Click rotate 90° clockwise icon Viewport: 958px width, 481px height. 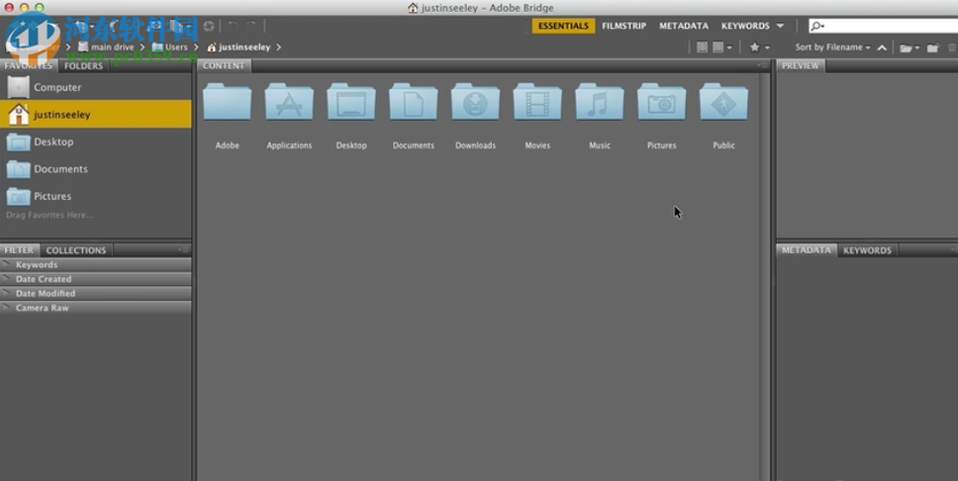point(251,26)
